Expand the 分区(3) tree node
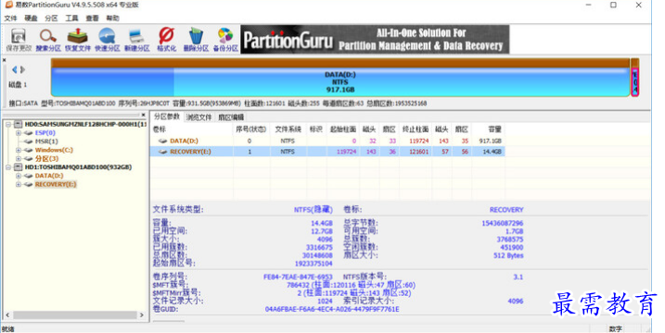 pyautogui.click(x=19, y=159)
